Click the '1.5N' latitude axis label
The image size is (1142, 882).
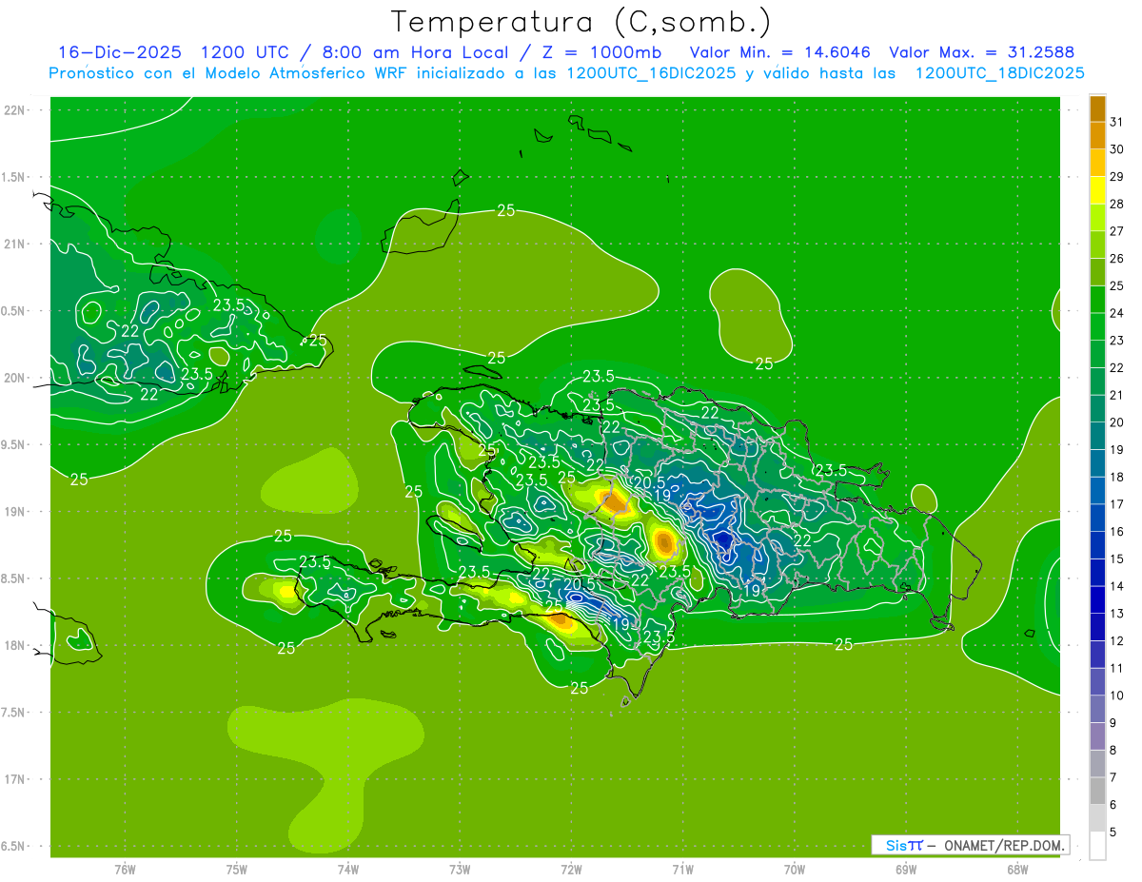coord(14,177)
